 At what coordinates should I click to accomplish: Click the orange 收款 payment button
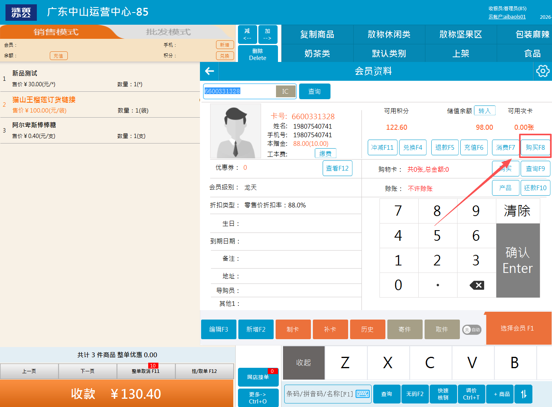117,394
